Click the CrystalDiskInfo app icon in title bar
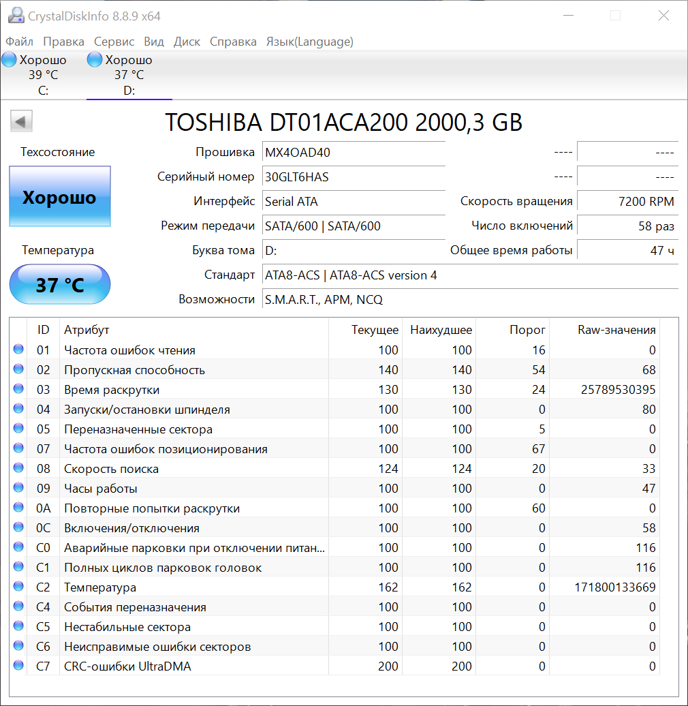This screenshot has width=688, height=706. click(16, 16)
